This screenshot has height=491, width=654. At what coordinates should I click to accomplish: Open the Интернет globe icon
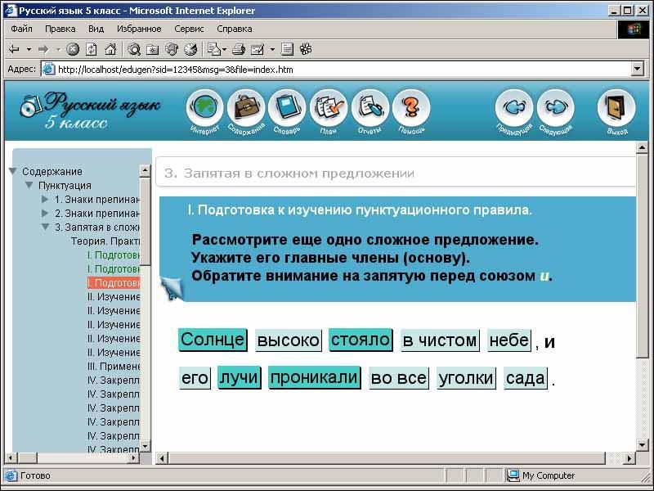(x=205, y=109)
